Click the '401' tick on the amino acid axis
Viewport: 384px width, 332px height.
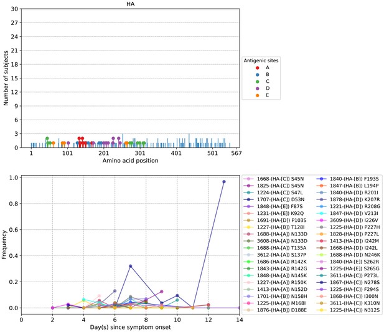point(176,153)
